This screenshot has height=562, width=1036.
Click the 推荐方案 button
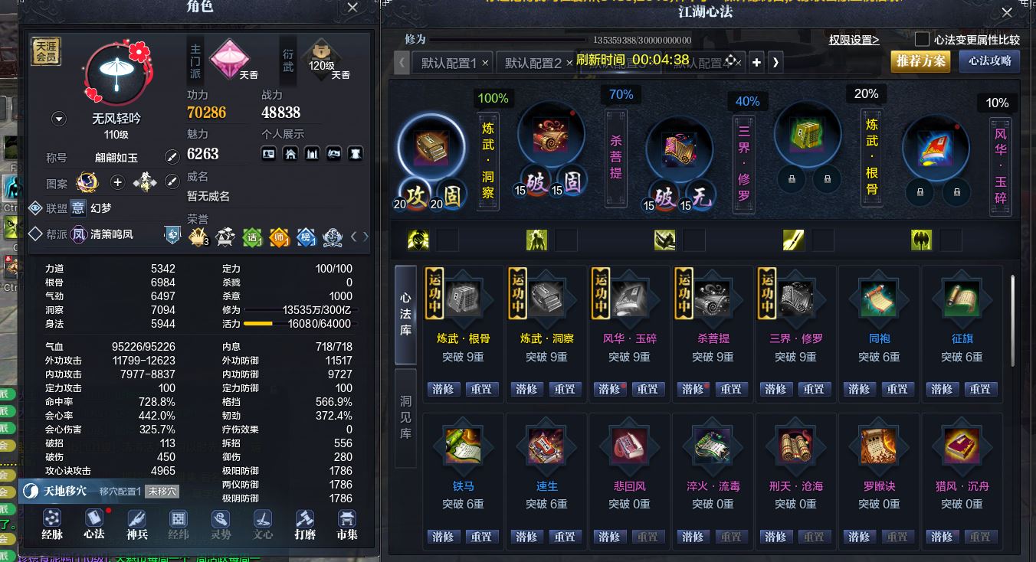click(920, 61)
